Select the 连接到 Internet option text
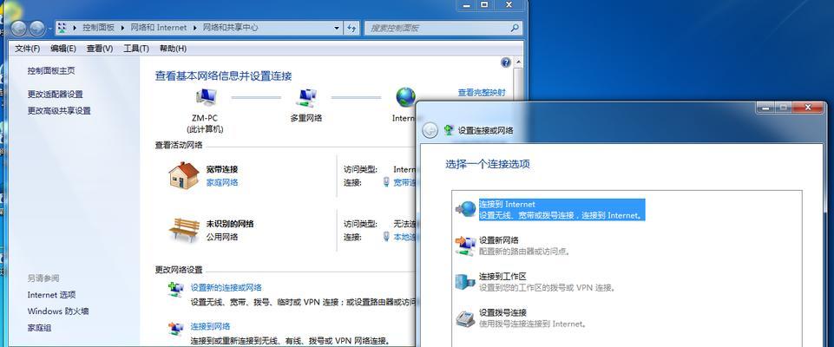 pyautogui.click(x=561, y=209)
